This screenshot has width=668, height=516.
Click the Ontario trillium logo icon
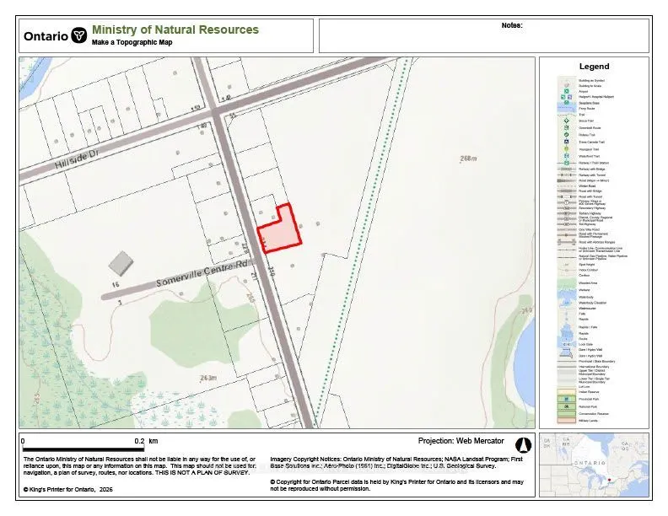click(78, 35)
